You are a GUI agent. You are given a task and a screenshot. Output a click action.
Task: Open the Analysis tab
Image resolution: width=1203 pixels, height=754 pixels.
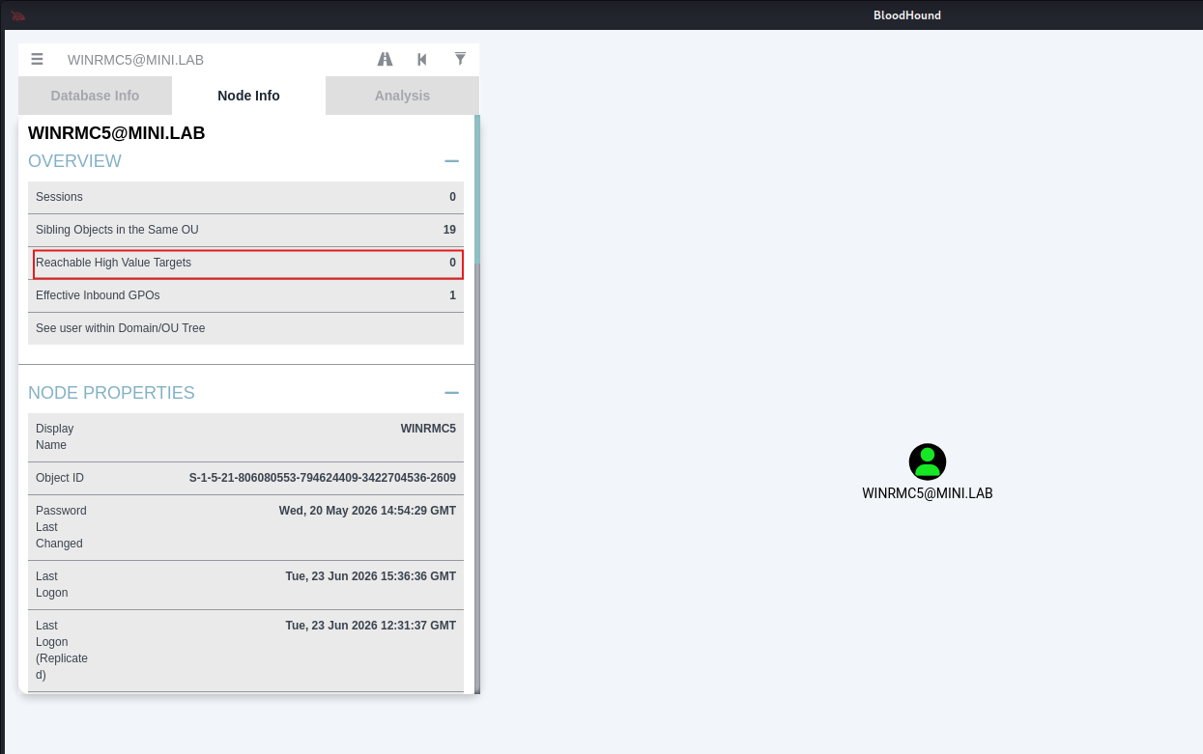[x=402, y=96]
